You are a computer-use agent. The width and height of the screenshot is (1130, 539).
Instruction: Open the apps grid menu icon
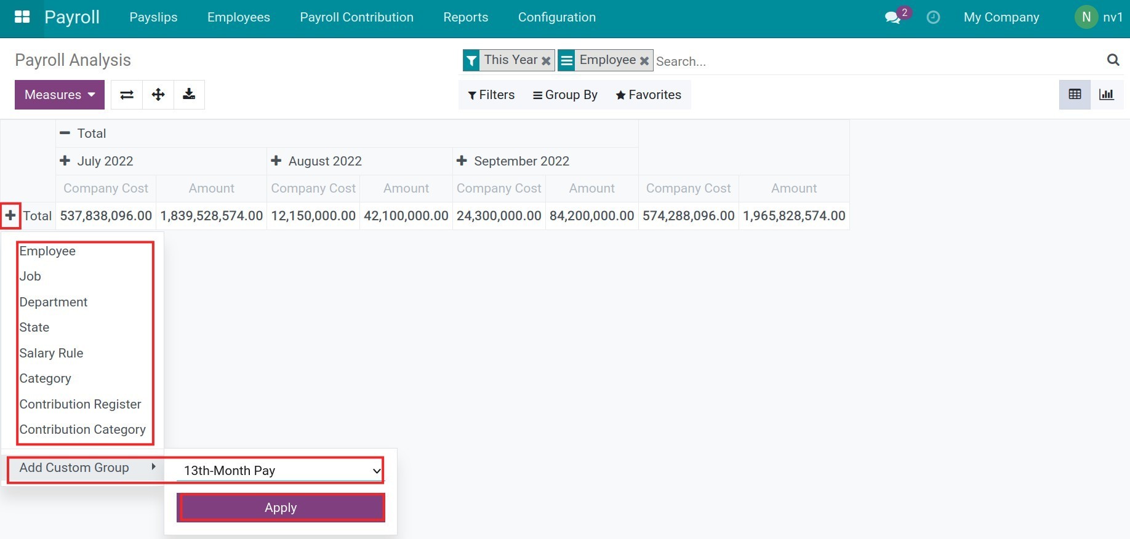click(22, 17)
